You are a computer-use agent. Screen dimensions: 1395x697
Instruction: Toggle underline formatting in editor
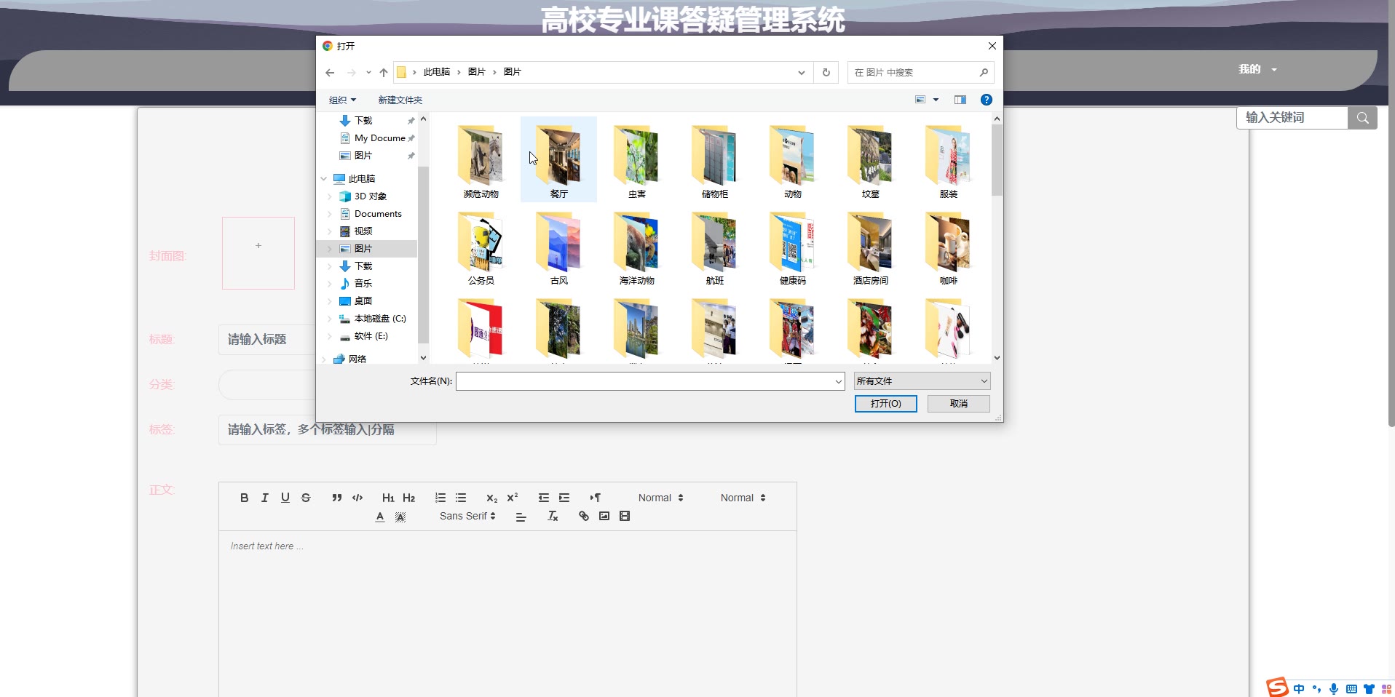click(285, 498)
